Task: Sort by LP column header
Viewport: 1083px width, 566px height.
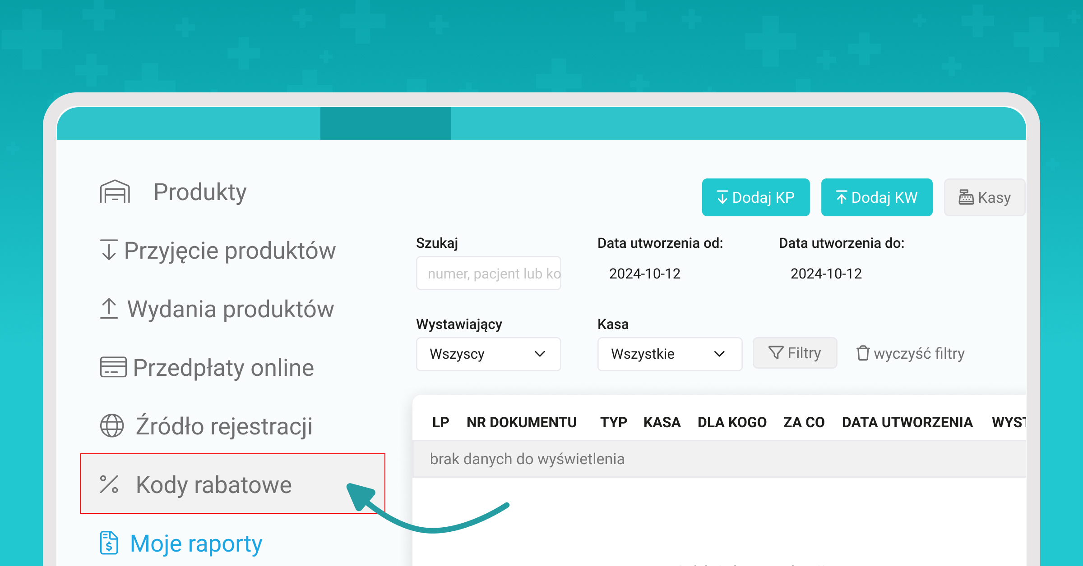Action: click(x=440, y=422)
